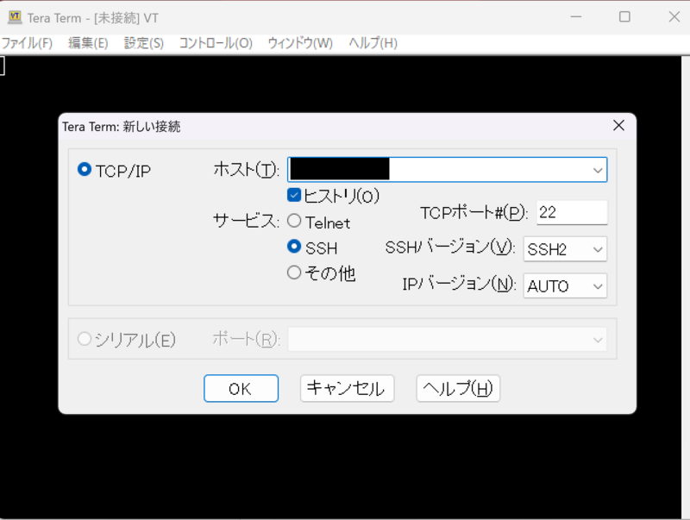Open the serial ポート(R) dropdown
Viewport: 690px width, 520px height.
click(x=448, y=339)
